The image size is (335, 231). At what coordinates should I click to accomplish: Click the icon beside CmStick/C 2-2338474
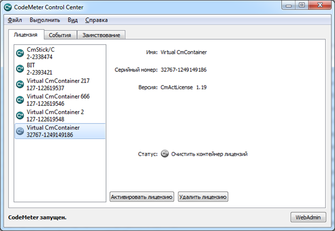[x=20, y=53]
